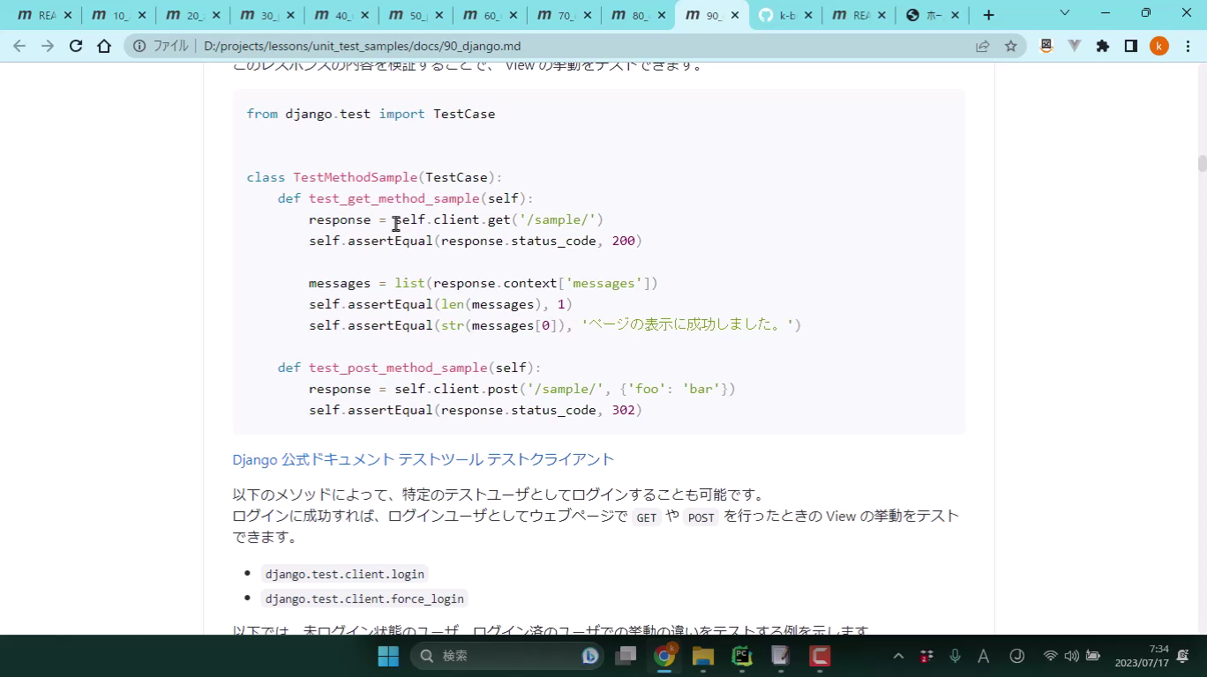1207x677 pixels.
Task: Bookmark this page with the star icon
Action: (1011, 46)
